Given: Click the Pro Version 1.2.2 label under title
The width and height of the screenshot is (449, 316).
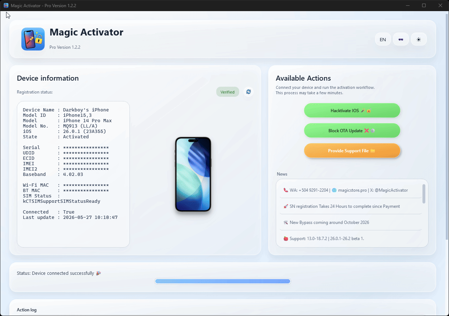Looking at the screenshot, I should (x=65, y=47).
